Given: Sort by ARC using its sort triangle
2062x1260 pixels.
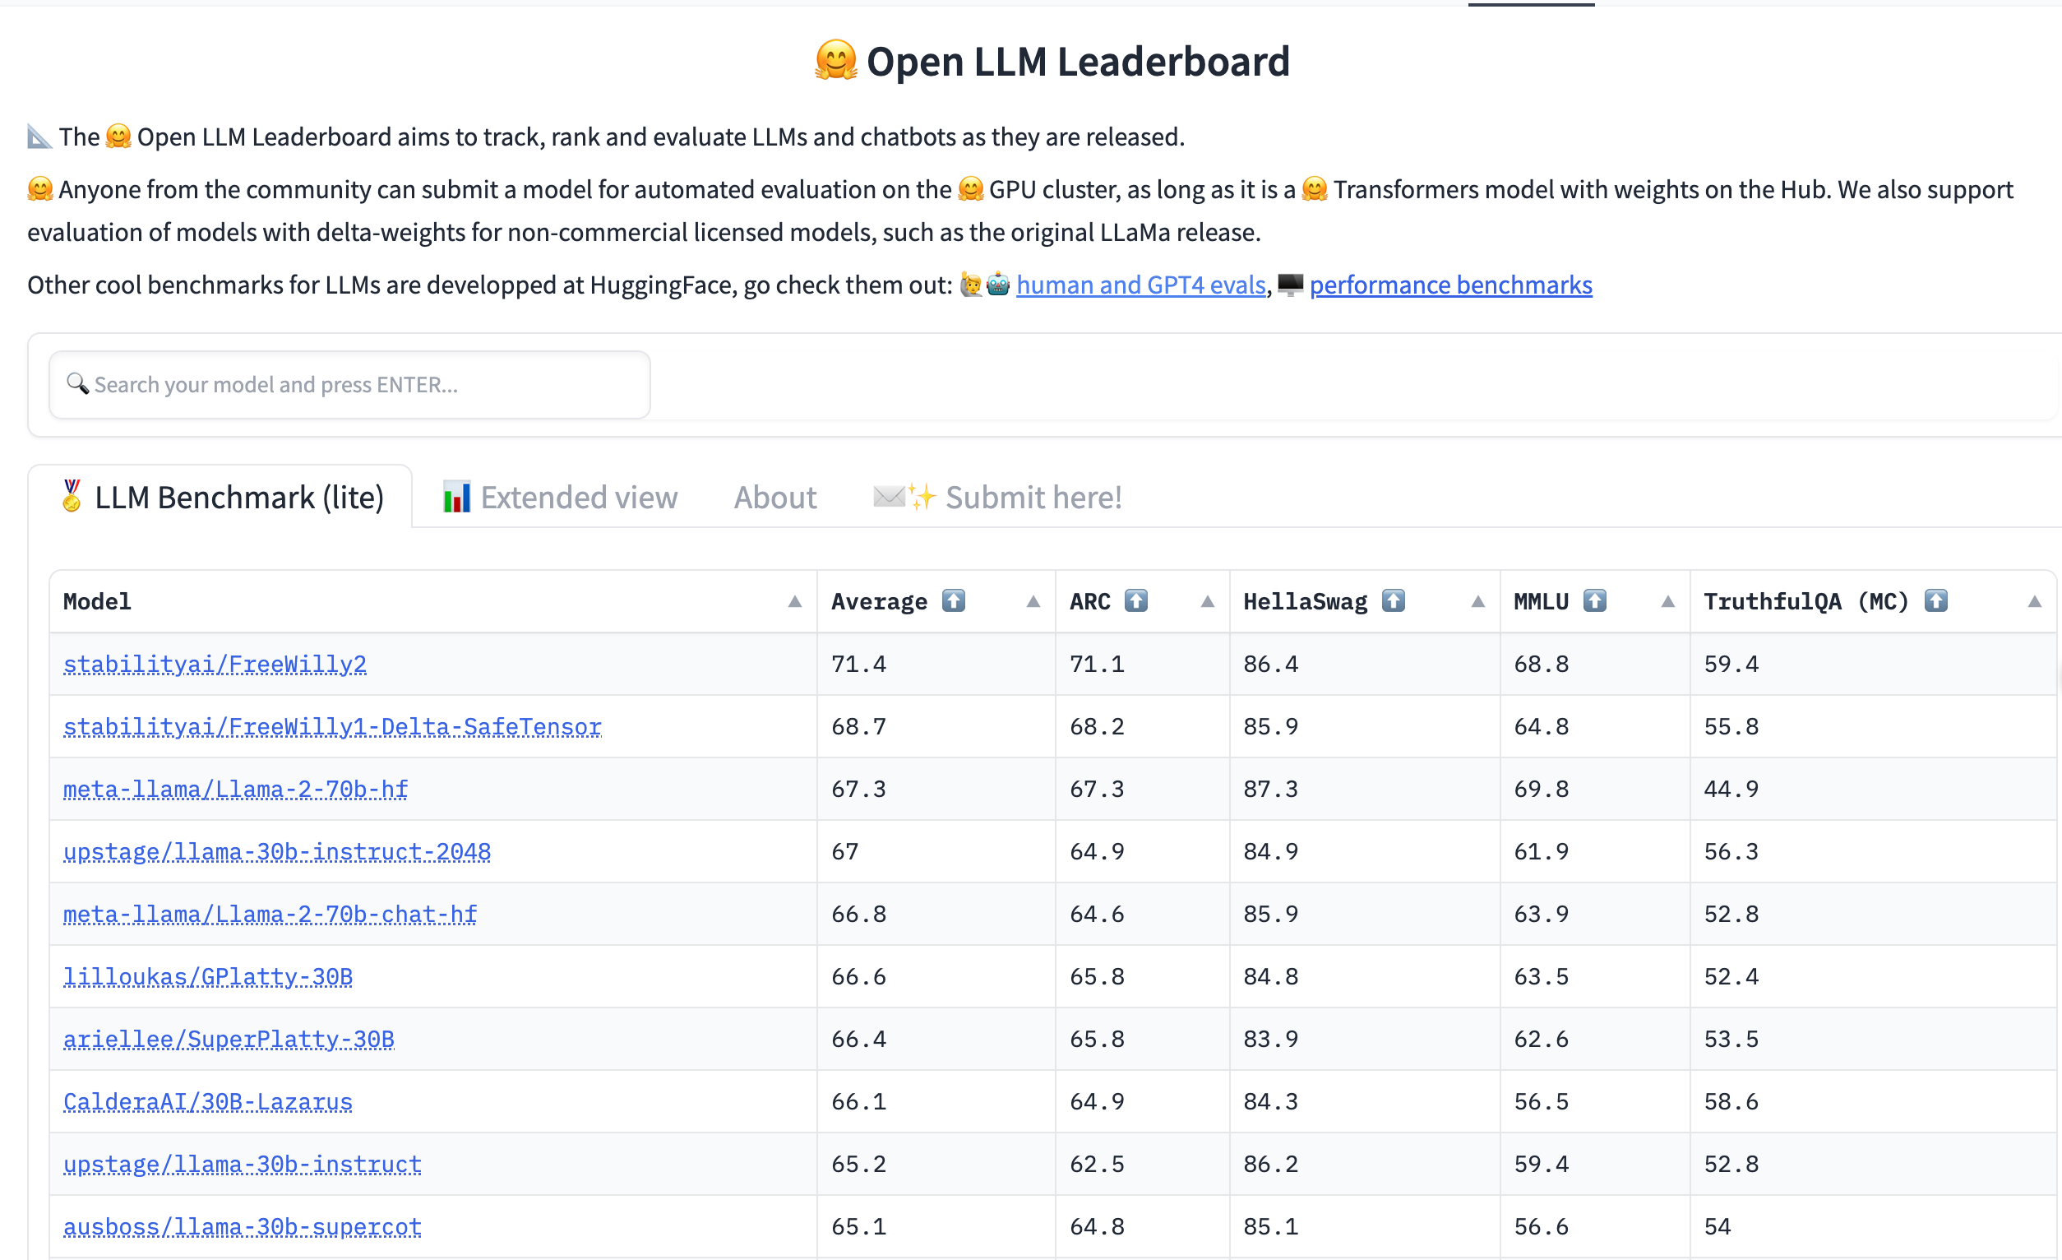Looking at the screenshot, I should (1207, 601).
